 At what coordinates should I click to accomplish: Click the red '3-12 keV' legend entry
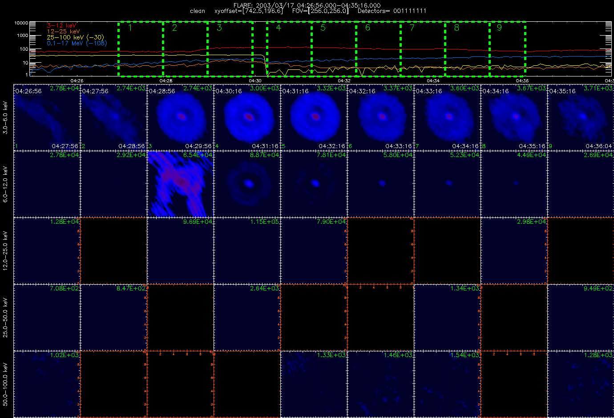coord(61,26)
